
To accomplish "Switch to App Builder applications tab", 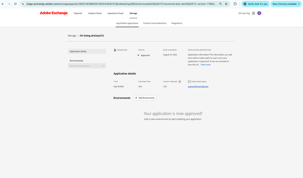I will coord(127,23).
